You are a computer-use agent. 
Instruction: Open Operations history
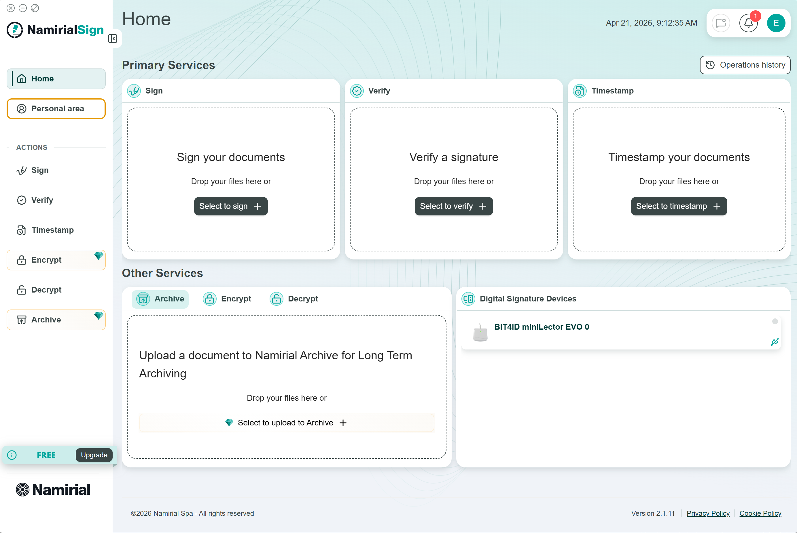pyautogui.click(x=745, y=65)
